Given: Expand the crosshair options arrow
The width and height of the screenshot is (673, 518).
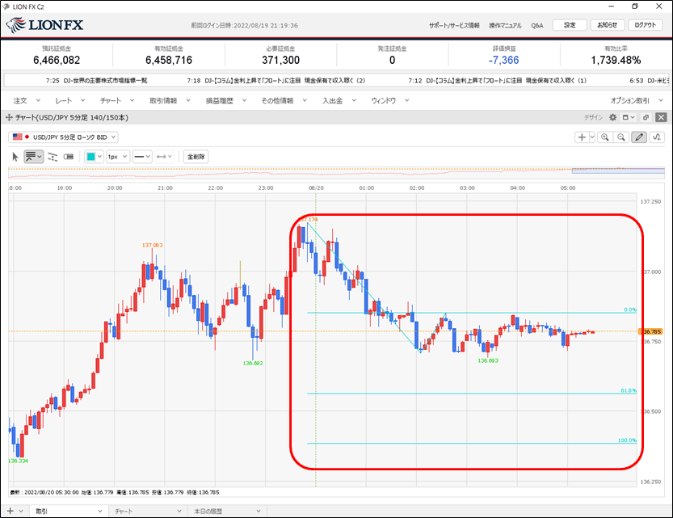Looking at the screenshot, I should tap(592, 137).
